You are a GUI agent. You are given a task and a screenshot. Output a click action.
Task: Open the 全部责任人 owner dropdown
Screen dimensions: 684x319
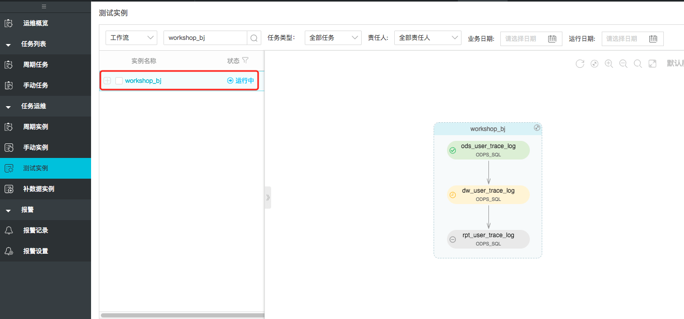click(428, 38)
